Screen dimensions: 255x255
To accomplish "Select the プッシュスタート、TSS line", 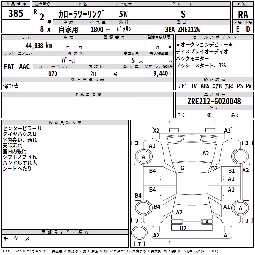I will 201,65.
